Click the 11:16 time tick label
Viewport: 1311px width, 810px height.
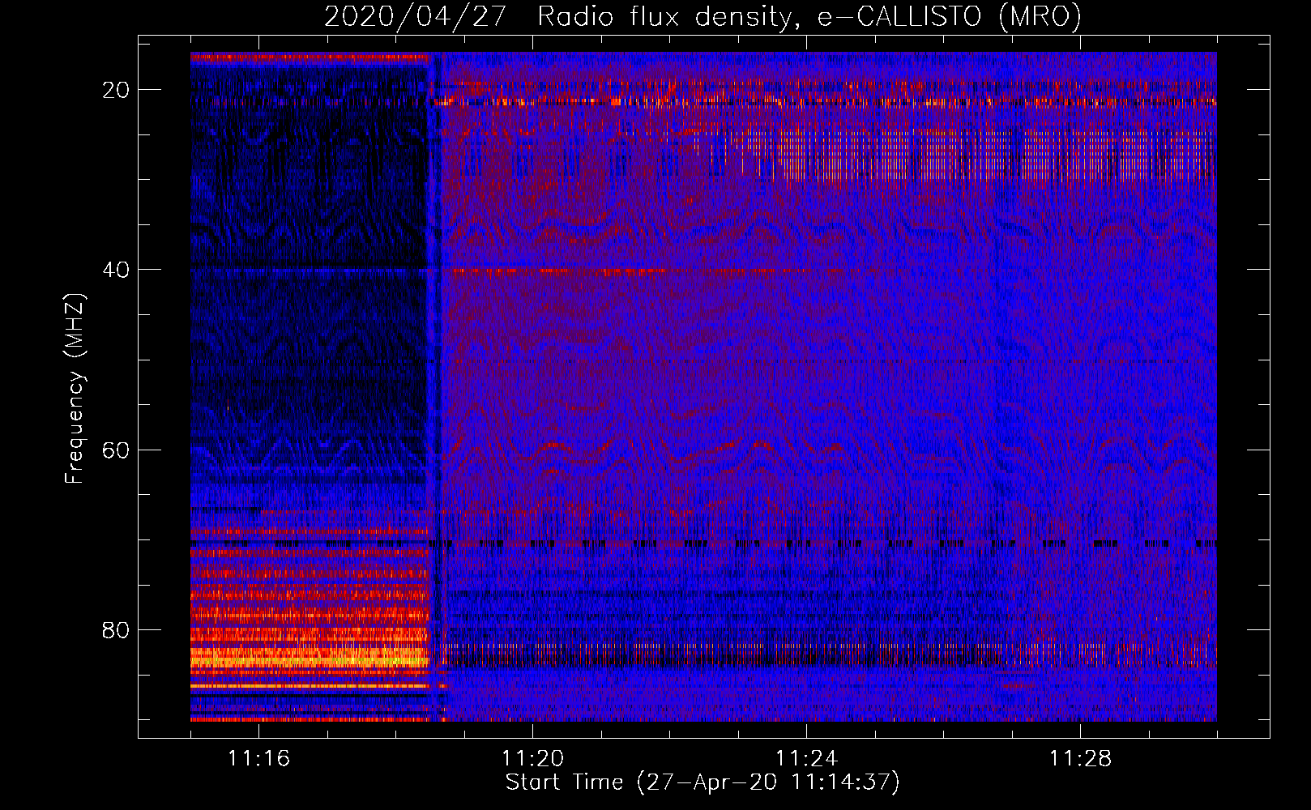(258, 759)
